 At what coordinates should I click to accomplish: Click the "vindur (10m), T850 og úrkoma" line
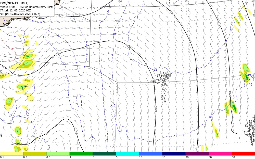(27, 7)
